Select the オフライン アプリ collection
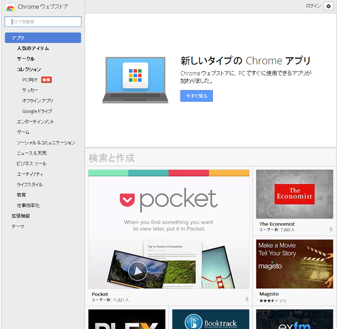Viewport: 345px width, 329px height. click(x=38, y=101)
